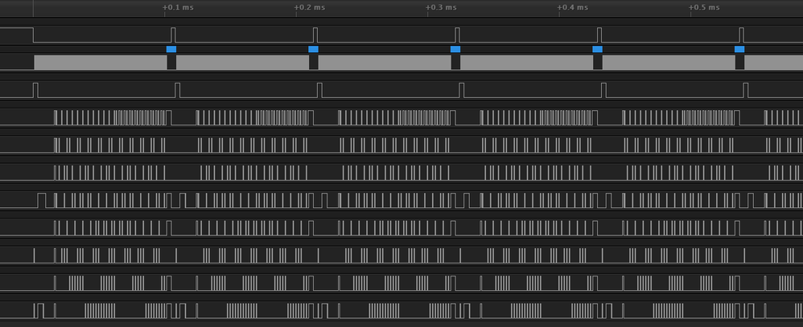The image size is (803, 327).
Task: Click gray decoded frame between +0.3 and +0.4 ms
Action: pyautogui.click(x=526, y=63)
